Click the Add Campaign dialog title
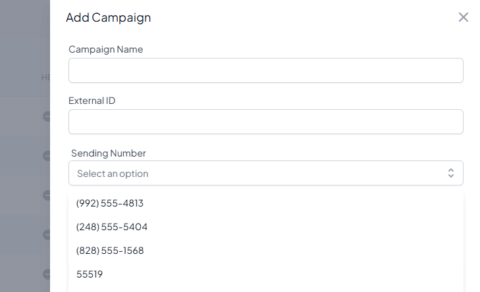480x292 pixels. (x=108, y=17)
